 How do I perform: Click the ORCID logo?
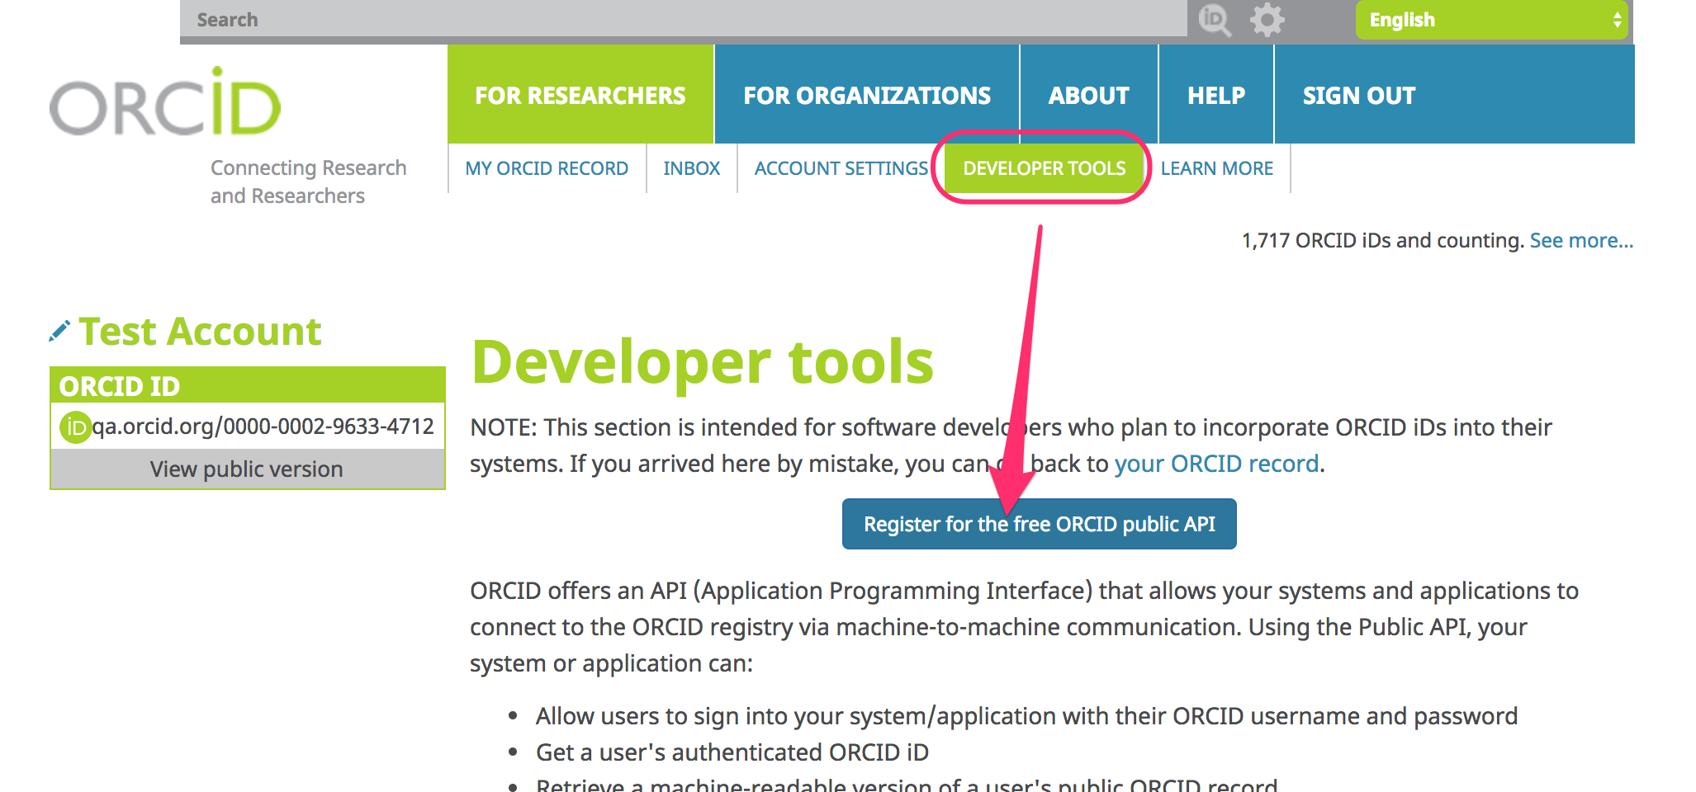165,102
